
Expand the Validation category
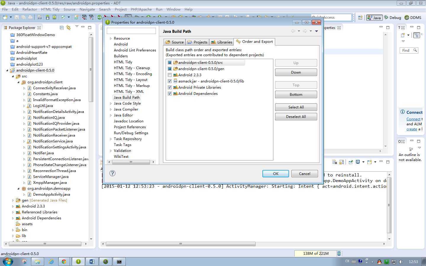click(111, 151)
